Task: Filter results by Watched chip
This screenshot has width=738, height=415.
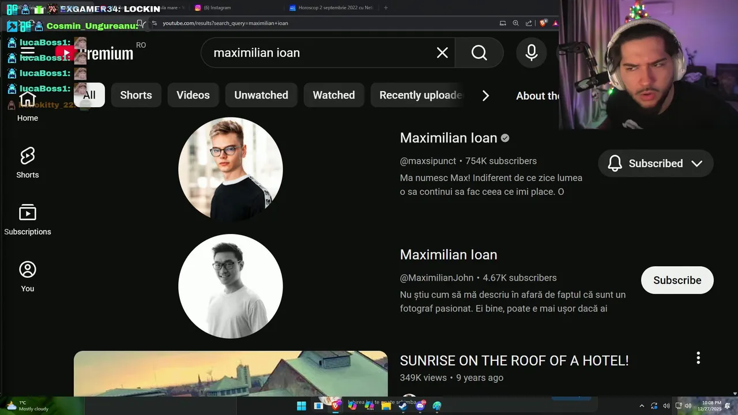Action: coord(334,95)
